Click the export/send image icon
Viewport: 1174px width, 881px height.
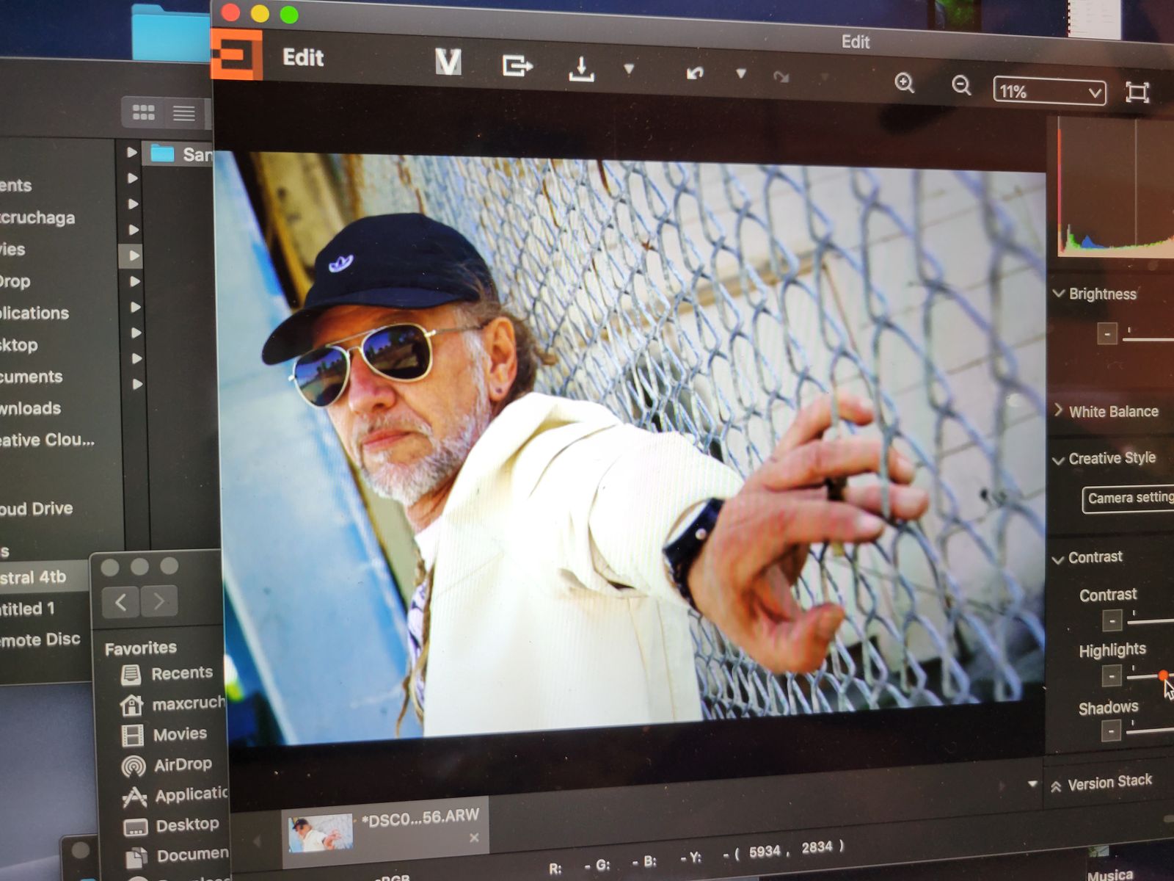click(517, 66)
